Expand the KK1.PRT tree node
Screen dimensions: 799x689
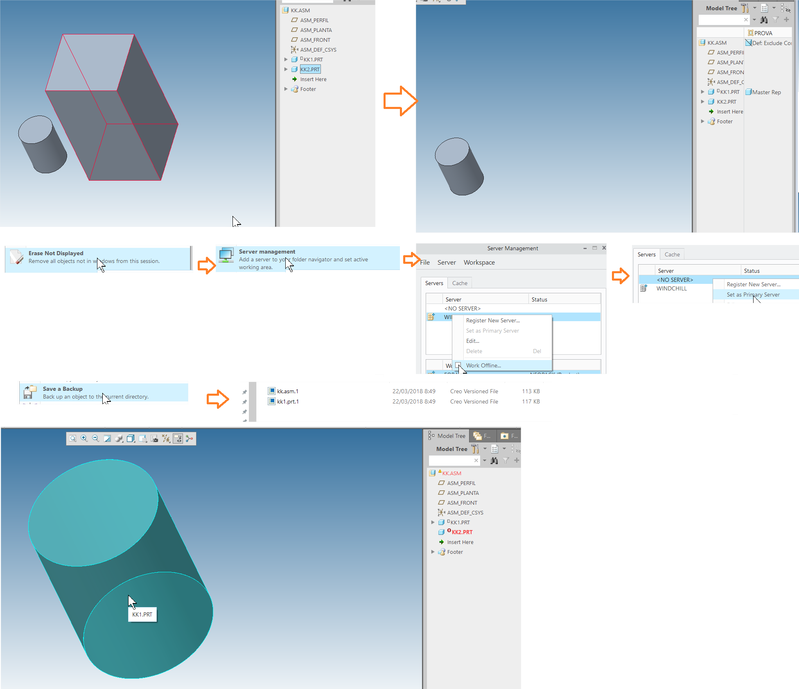point(433,522)
